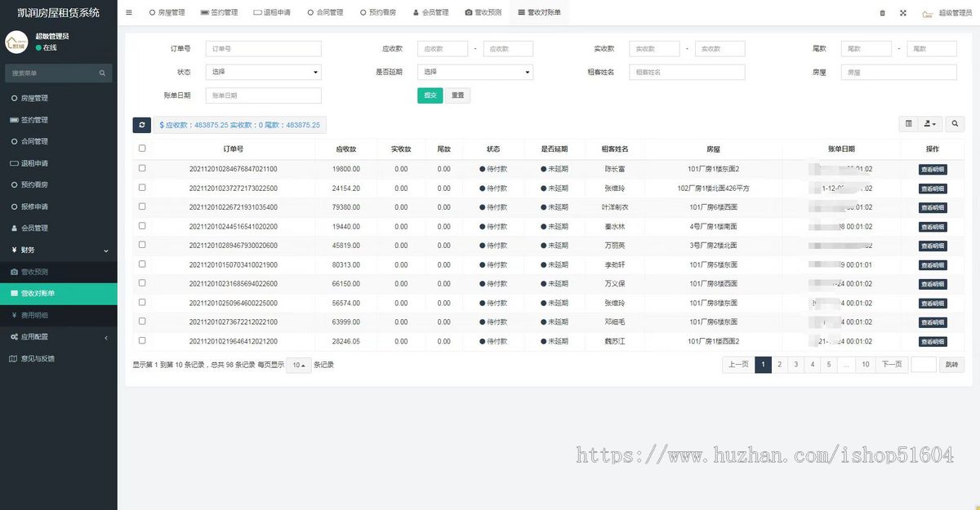This screenshot has width=980, height=510.
Task: Click the trash icon in the top bar
Action: point(884,12)
